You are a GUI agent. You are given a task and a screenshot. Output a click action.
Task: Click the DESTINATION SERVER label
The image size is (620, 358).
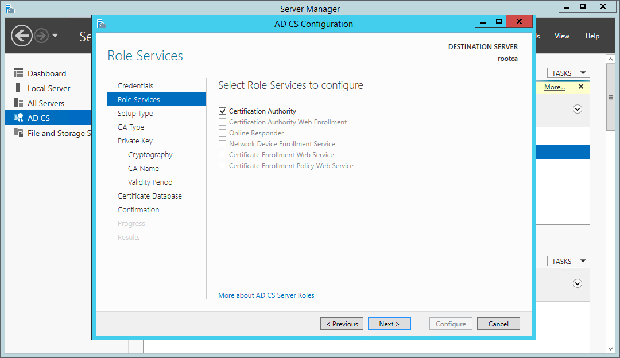tap(483, 47)
